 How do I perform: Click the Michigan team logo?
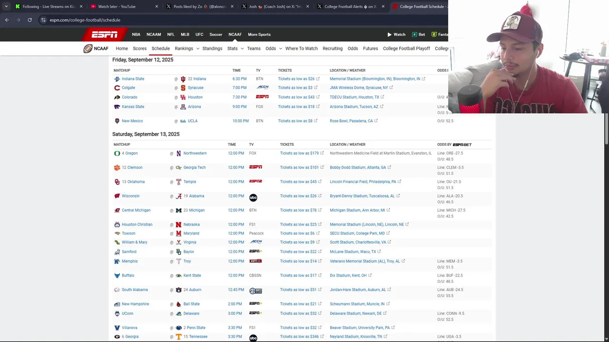coord(178,210)
